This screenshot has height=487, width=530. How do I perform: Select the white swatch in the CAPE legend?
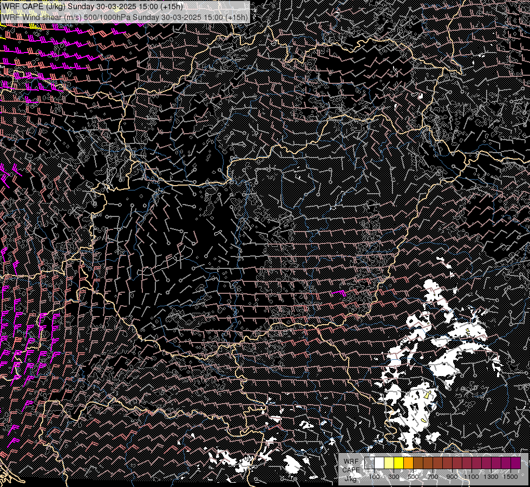click(x=379, y=463)
